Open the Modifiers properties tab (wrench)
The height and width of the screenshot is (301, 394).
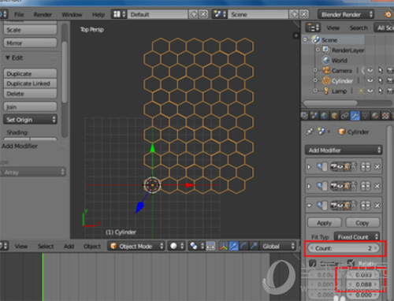click(x=355, y=116)
